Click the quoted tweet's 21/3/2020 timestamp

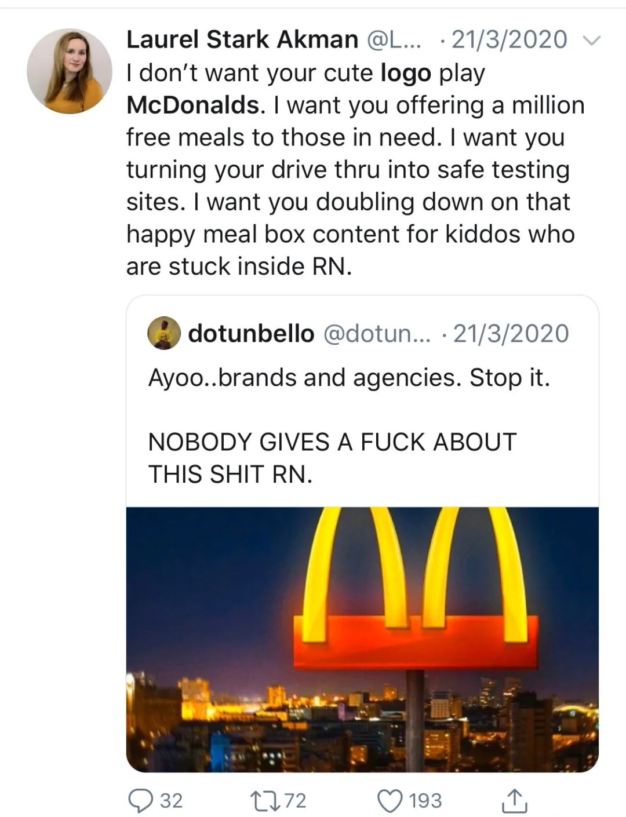click(x=511, y=333)
